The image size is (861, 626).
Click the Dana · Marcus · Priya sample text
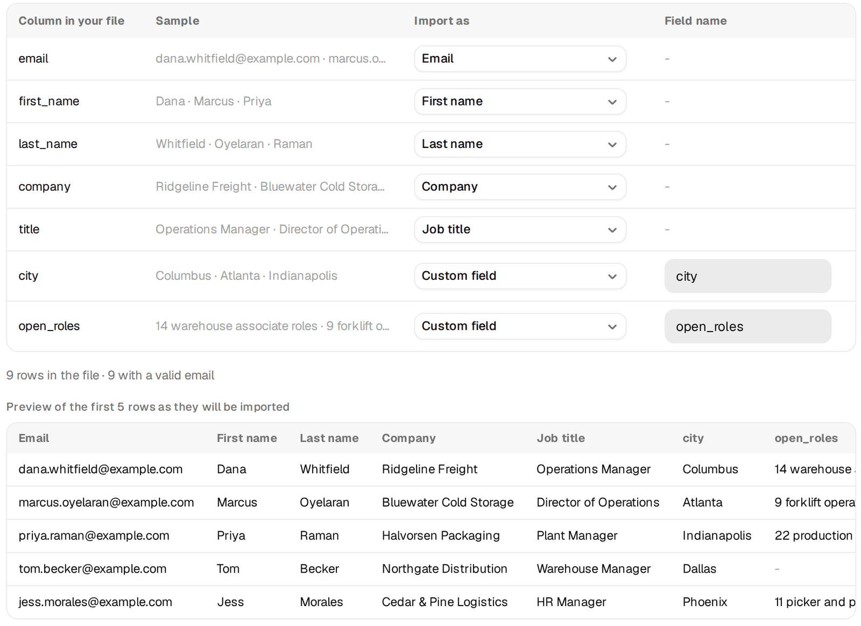pos(214,101)
